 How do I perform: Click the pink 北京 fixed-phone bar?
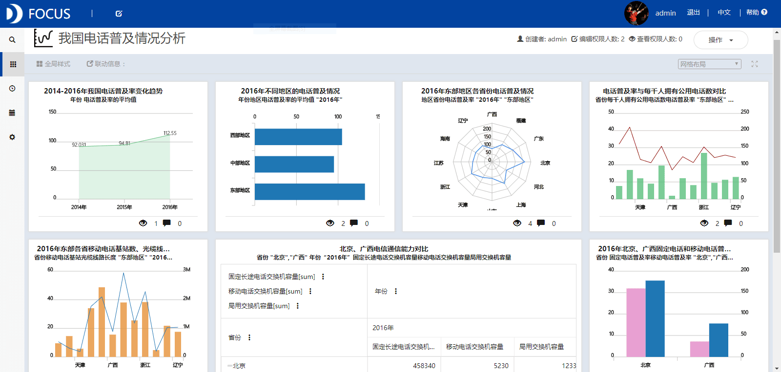(636, 322)
